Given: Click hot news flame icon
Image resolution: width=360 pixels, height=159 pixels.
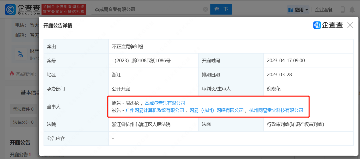Looking at the screenshot, I should coord(12,73).
